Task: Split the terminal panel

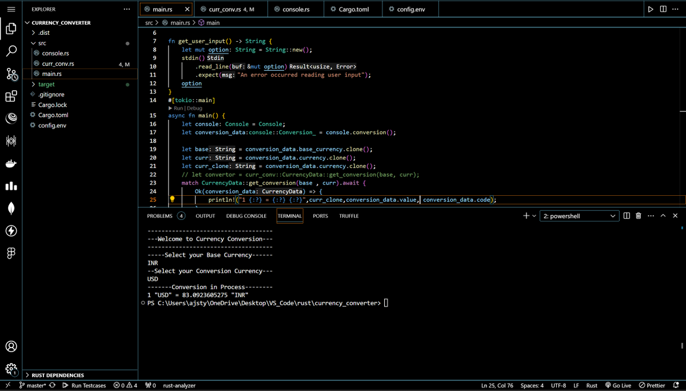Action: coord(627,216)
